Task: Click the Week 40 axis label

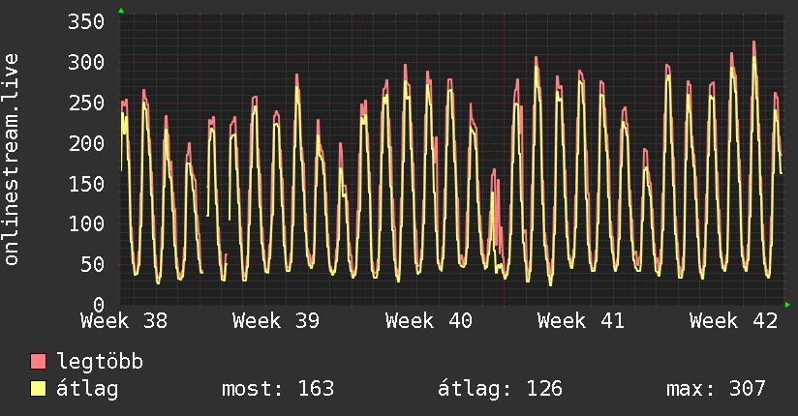Action: 428,321
